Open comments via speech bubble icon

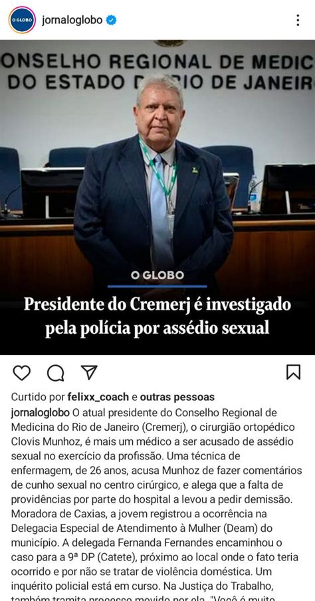(56, 372)
